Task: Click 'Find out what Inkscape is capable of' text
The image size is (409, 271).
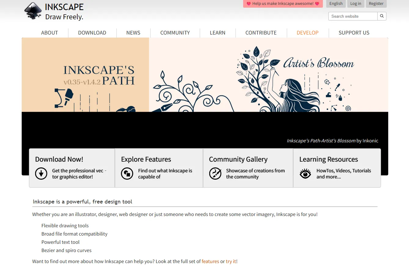Action: point(165,174)
